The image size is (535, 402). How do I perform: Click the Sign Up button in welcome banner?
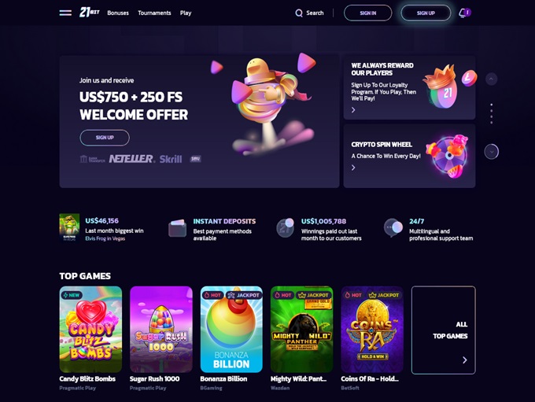(x=105, y=138)
